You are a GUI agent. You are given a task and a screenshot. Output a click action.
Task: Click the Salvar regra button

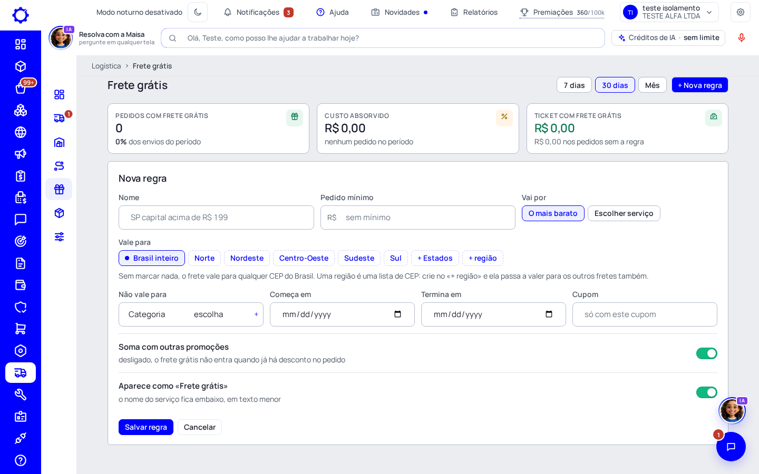tap(146, 427)
